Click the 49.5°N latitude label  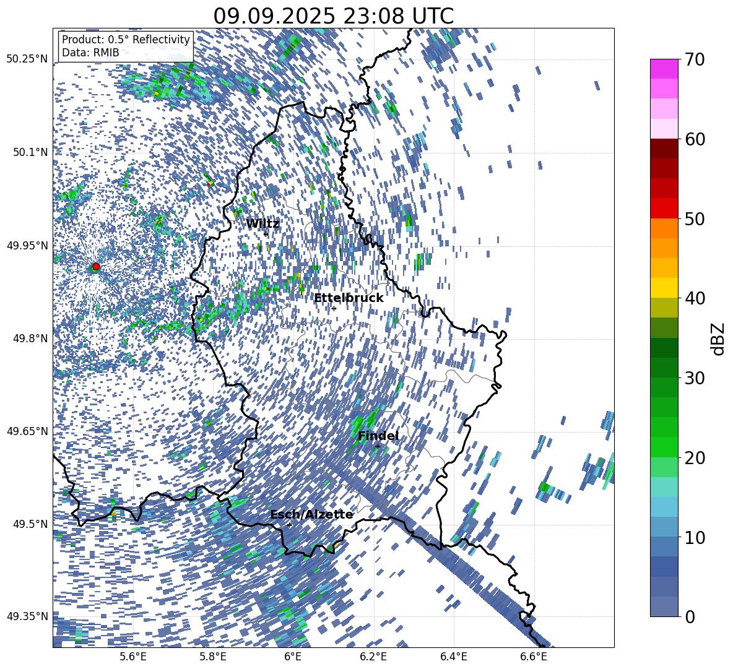pyautogui.click(x=30, y=524)
